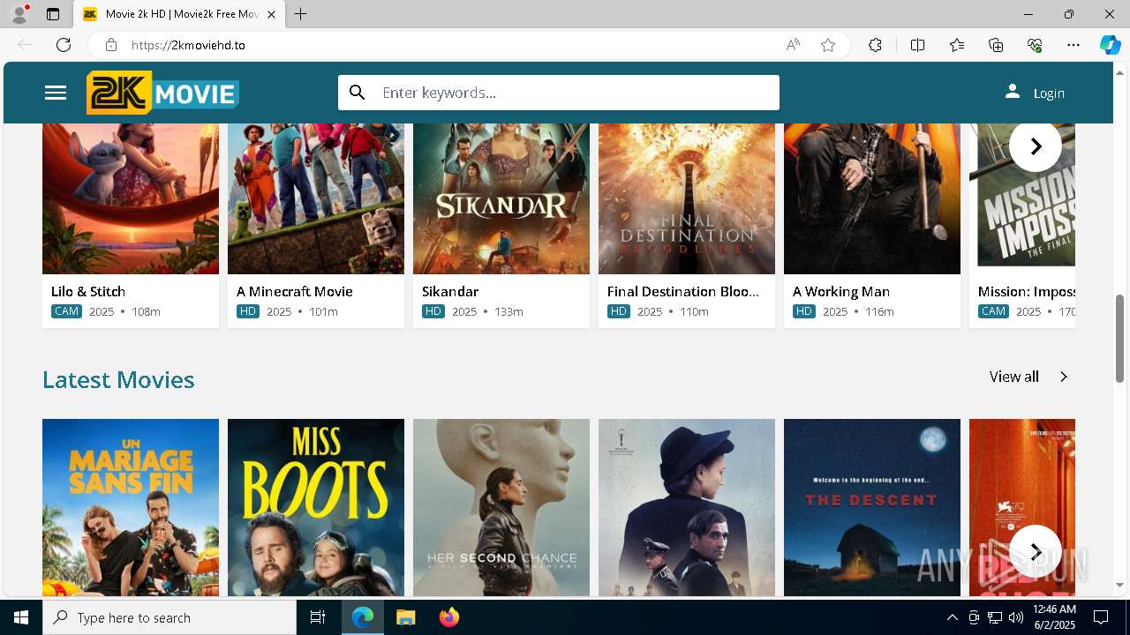
Task: Open the Extensions puzzle icon
Action: pos(875,45)
